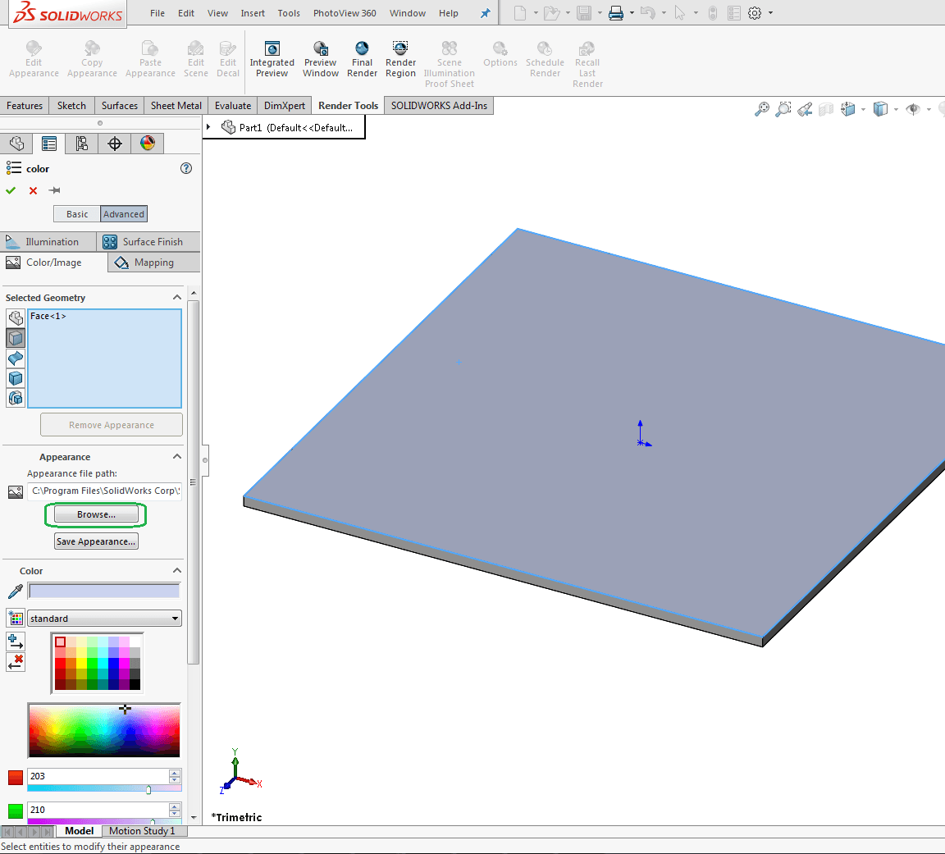This screenshot has height=854, width=945.
Task: Toggle the Select Faces filter button
Action: coord(16,338)
